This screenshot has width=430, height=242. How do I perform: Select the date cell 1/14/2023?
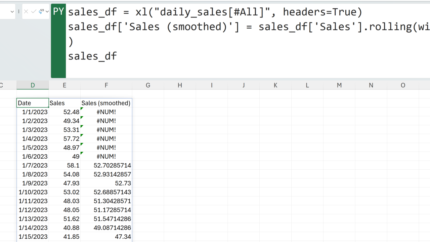[x=33, y=228]
